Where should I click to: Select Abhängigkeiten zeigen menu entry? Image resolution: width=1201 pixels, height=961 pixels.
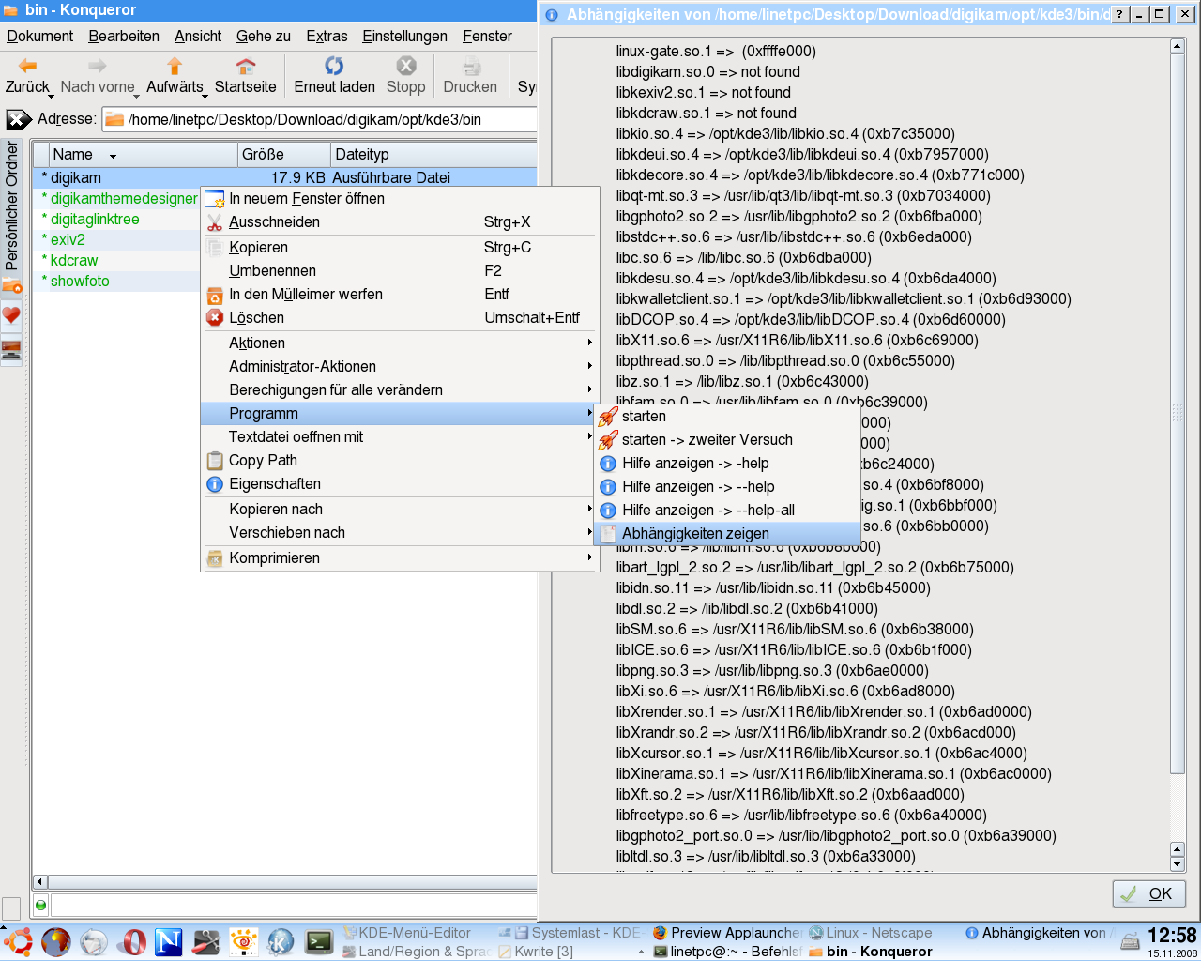tap(728, 534)
